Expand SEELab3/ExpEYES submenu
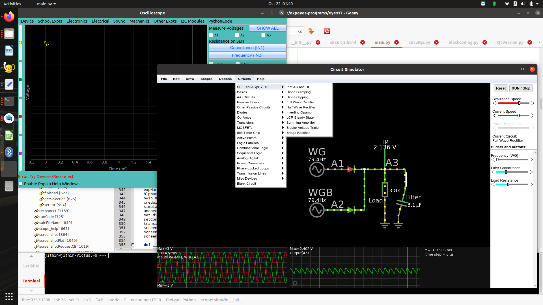This screenshot has width=543, height=305. (x=260, y=87)
